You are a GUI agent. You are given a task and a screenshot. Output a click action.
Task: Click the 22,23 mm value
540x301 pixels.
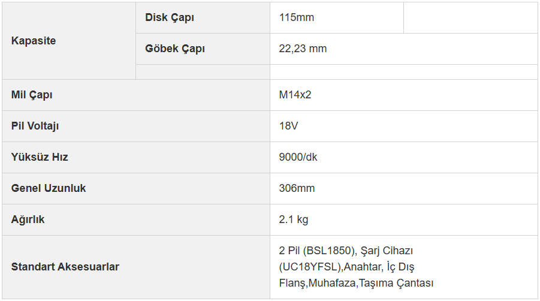click(x=303, y=49)
